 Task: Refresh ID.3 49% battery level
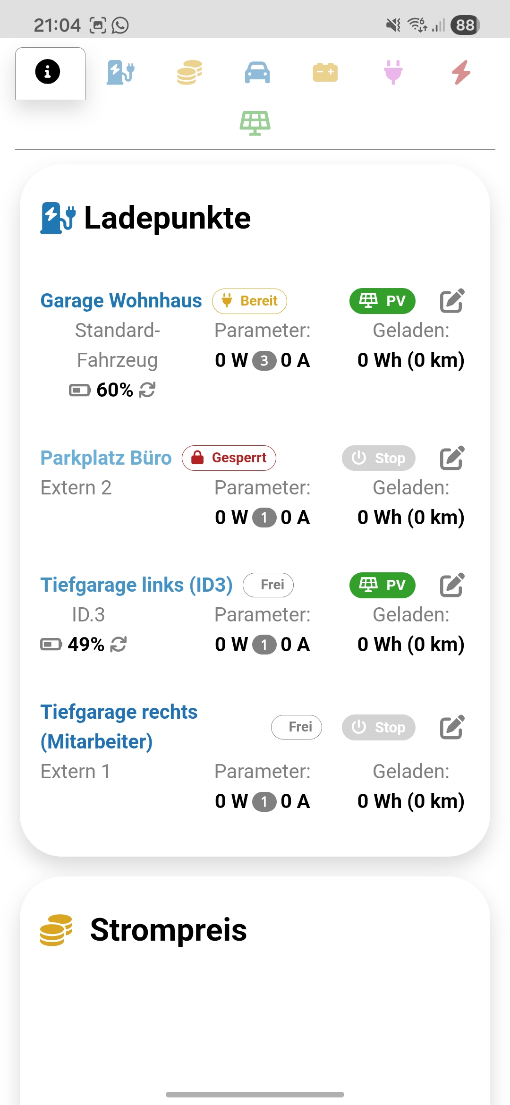pos(119,644)
